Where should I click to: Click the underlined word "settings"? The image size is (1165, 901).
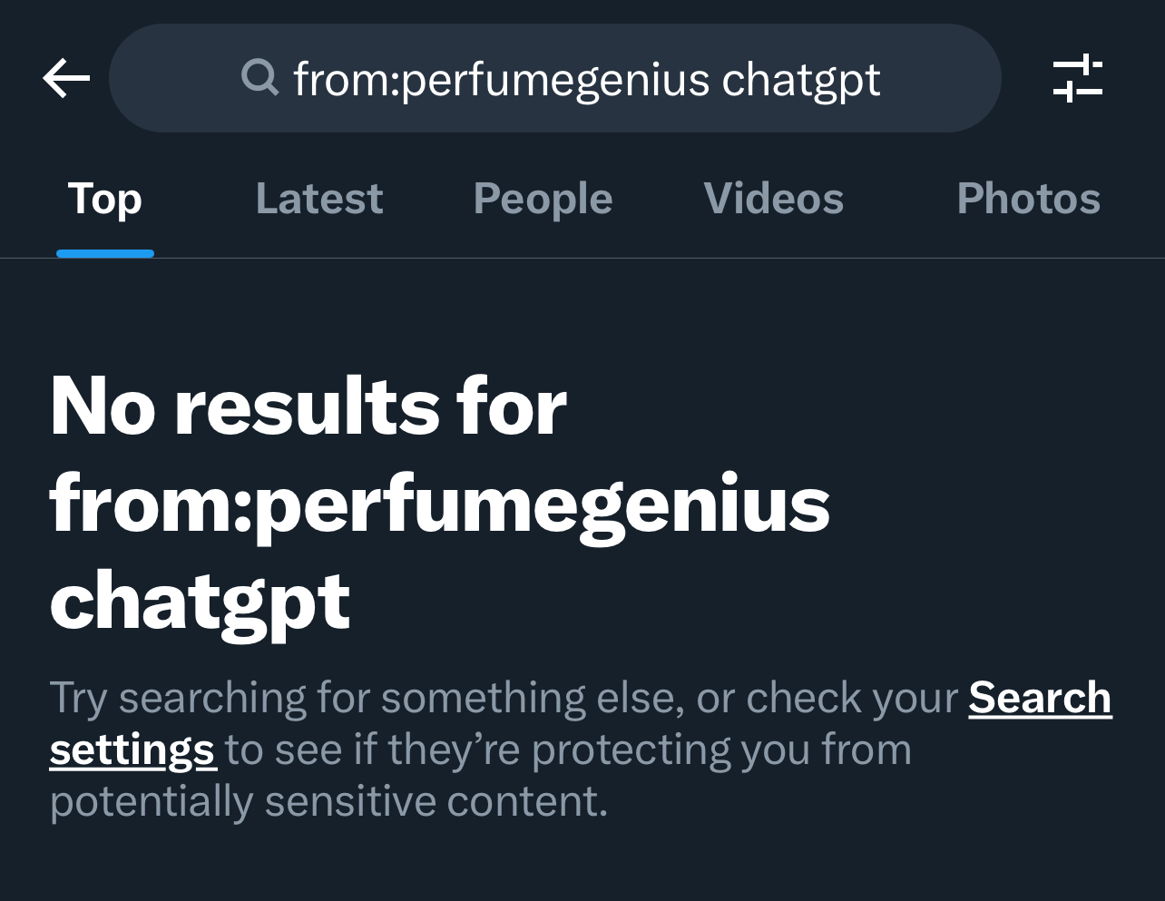[x=132, y=750]
